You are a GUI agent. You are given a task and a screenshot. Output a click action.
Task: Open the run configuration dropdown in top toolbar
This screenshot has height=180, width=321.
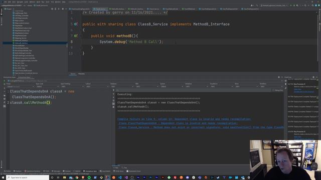coord(274,5)
